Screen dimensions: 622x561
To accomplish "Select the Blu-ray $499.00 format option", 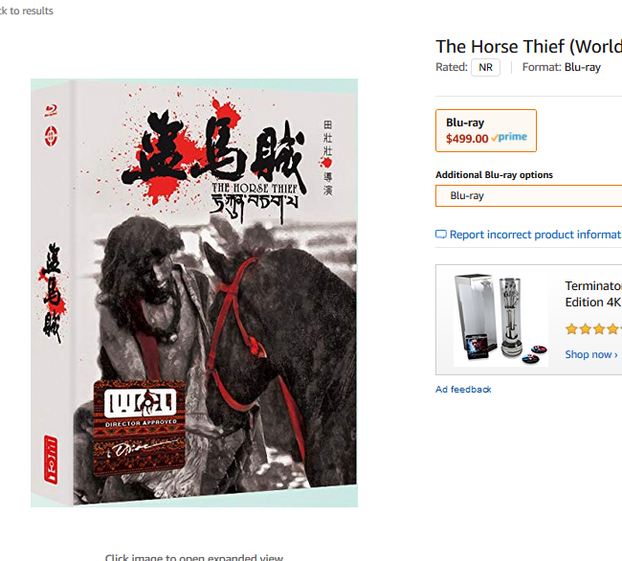I will (486, 130).
